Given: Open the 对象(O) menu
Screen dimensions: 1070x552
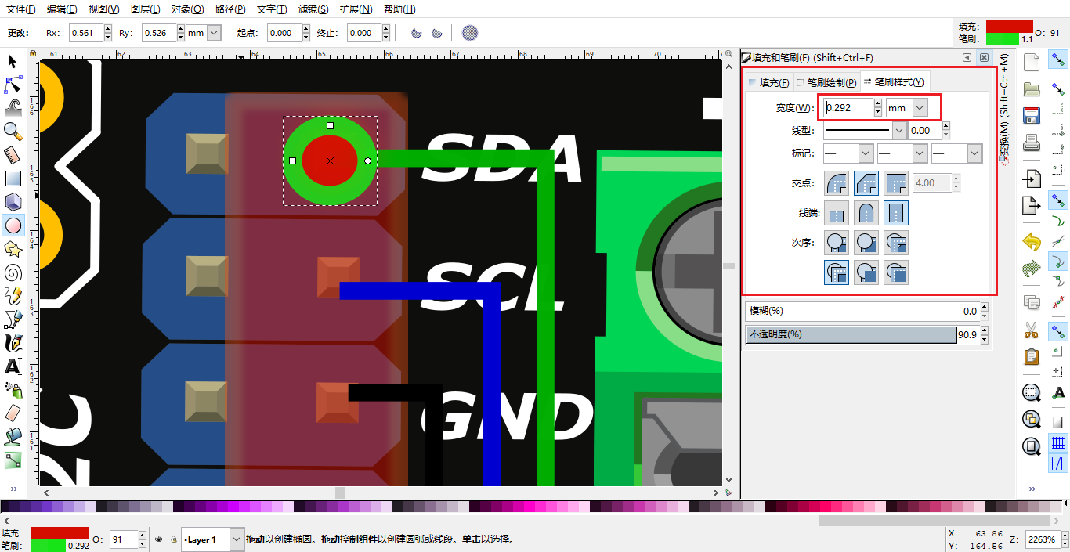Looking at the screenshot, I should 187,9.
